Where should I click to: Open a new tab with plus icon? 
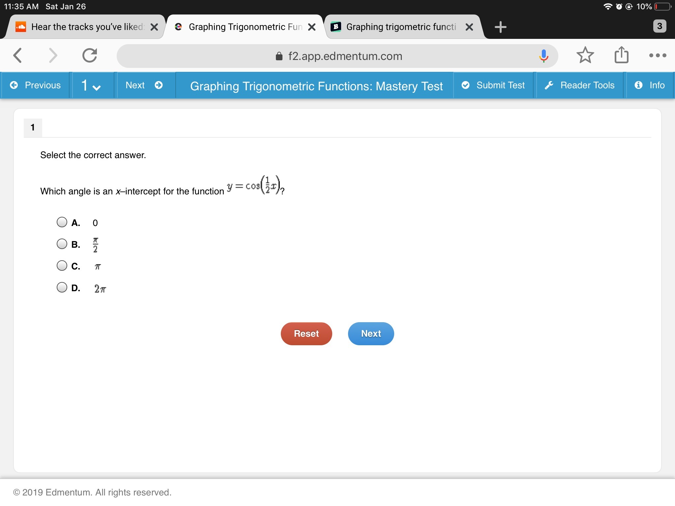[500, 27]
